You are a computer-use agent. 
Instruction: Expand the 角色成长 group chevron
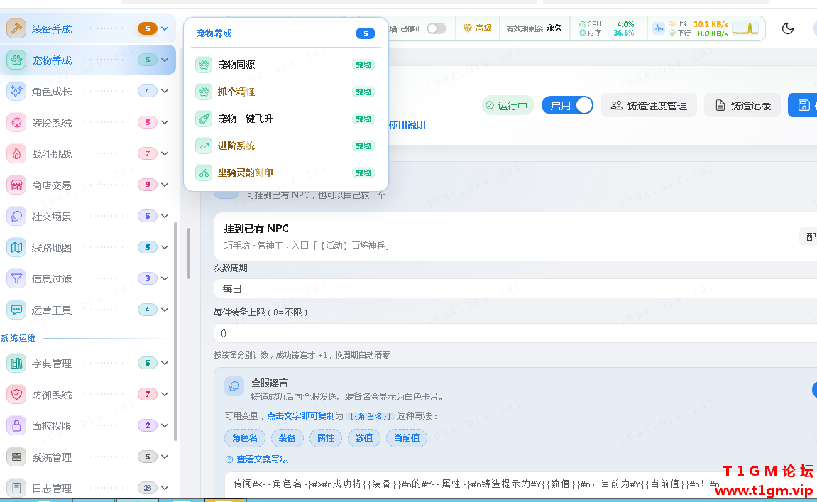[165, 91]
